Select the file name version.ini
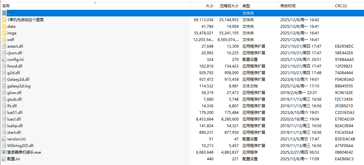364x165 pixels. tap(16, 139)
